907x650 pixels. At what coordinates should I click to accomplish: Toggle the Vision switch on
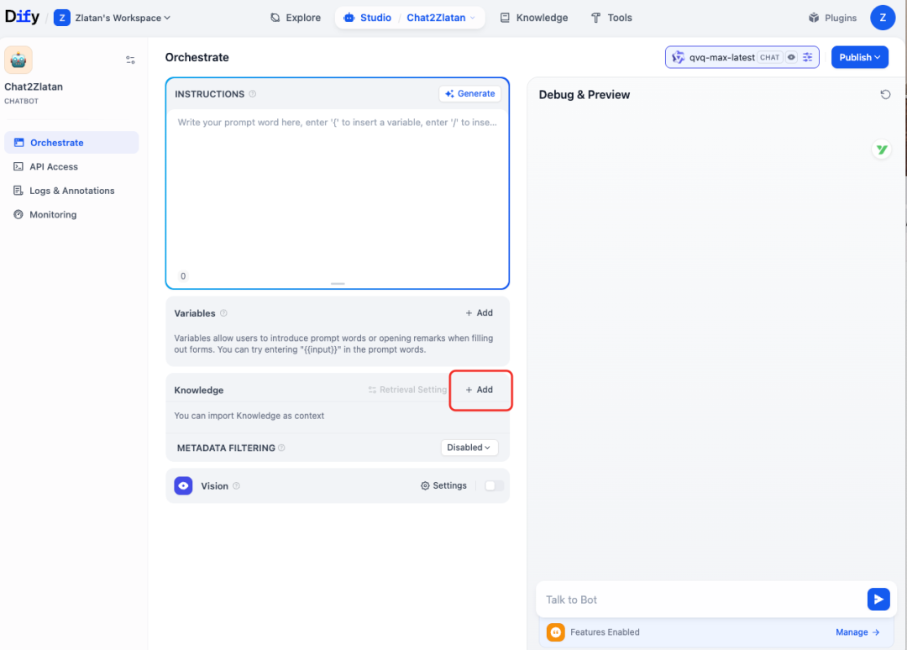pyautogui.click(x=495, y=485)
